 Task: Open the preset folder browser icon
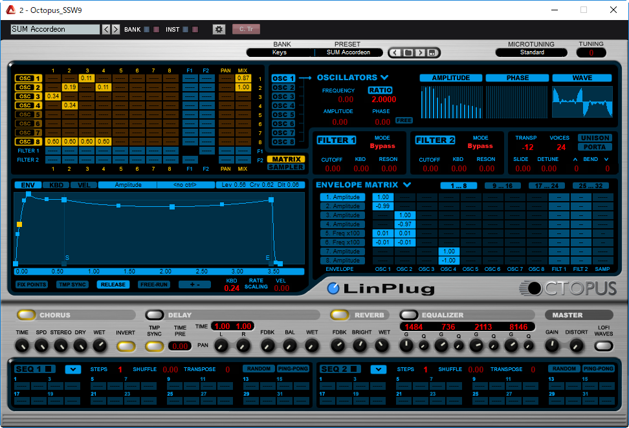click(x=408, y=52)
